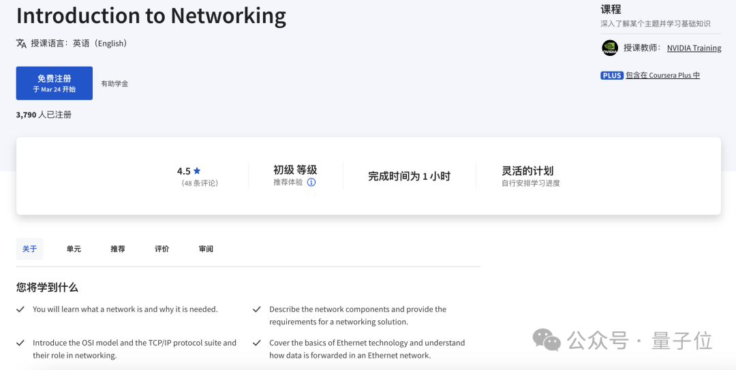
Task: Click the 灵活的计划 heading
Action: [x=527, y=170]
